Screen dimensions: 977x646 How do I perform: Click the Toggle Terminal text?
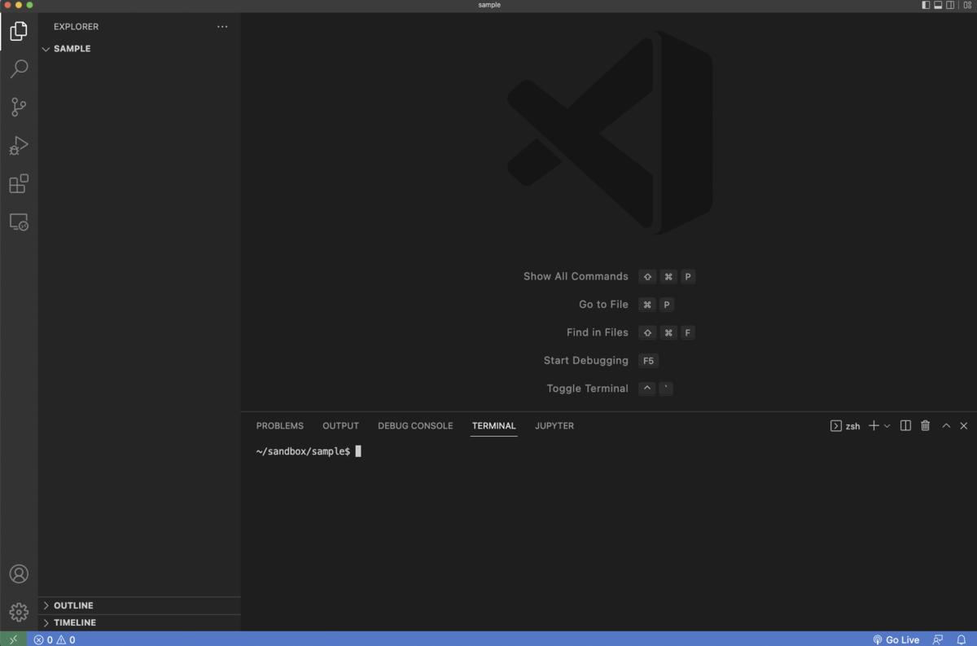coord(588,389)
